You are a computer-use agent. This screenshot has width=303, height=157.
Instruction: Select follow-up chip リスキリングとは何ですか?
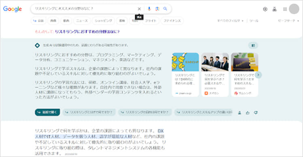click(x=89, y=112)
